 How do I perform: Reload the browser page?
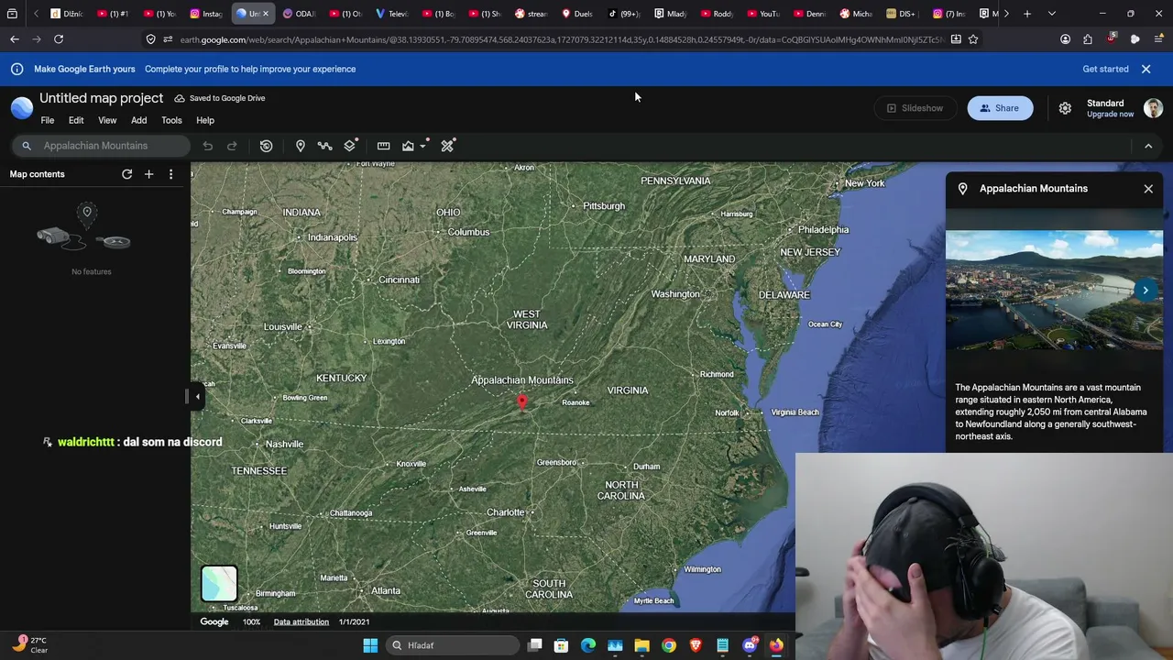click(x=59, y=39)
